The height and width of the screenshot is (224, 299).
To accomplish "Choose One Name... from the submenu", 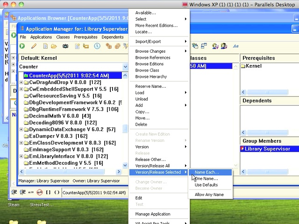I will (x=210, y=179).
